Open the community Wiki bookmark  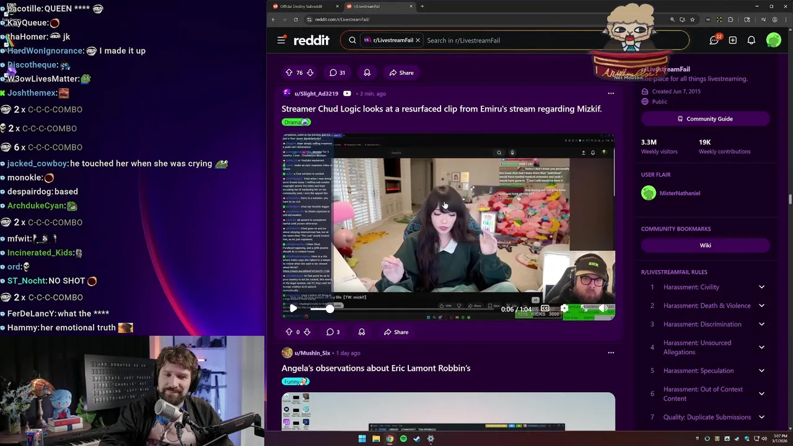[x=705, y=245]
